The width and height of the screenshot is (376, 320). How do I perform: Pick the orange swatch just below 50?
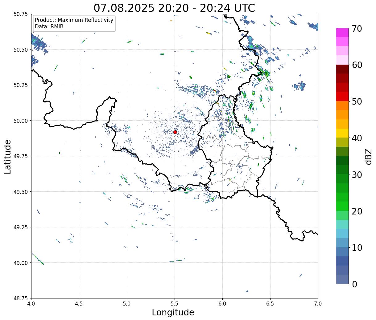tap(342, 106)
